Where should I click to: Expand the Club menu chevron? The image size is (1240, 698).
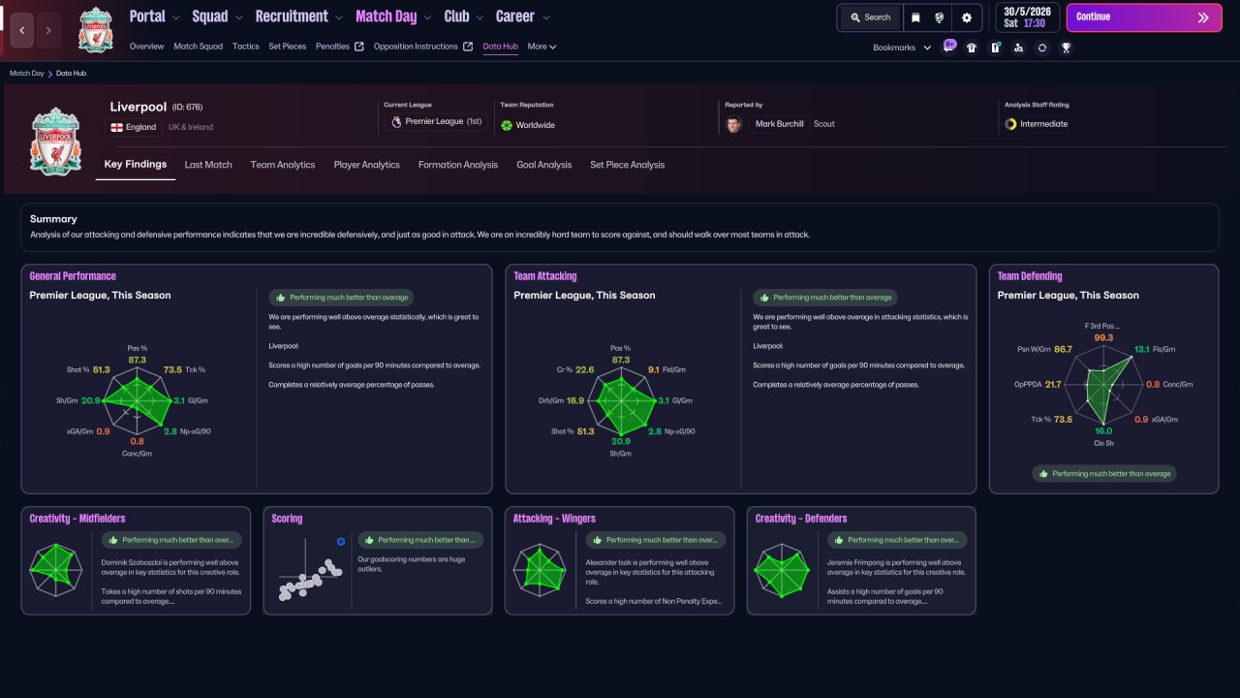(x=480, y=17)
